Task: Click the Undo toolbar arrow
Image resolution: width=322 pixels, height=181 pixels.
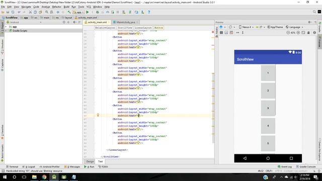Action: tap(19, 12)
